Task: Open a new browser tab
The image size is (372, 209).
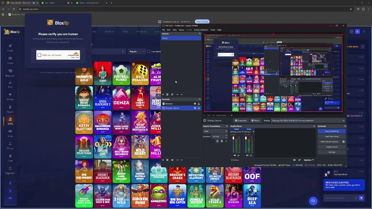Action: click(112, 3)
